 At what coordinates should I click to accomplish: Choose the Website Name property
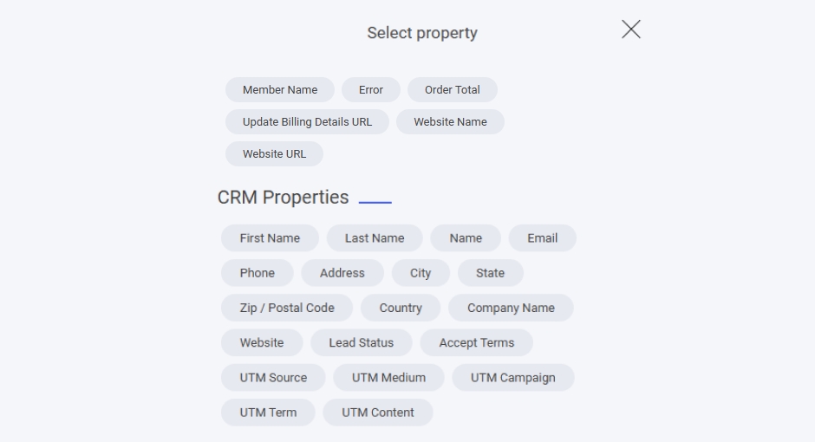450,122
